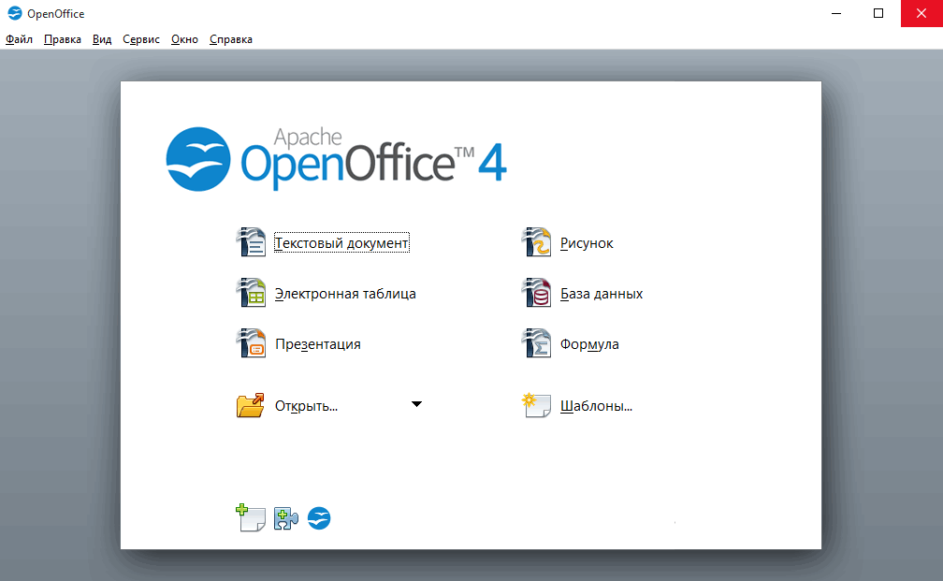
Task: Maximize the OpenOffice window
Action: pyautogui.click(x=878, y=13)
